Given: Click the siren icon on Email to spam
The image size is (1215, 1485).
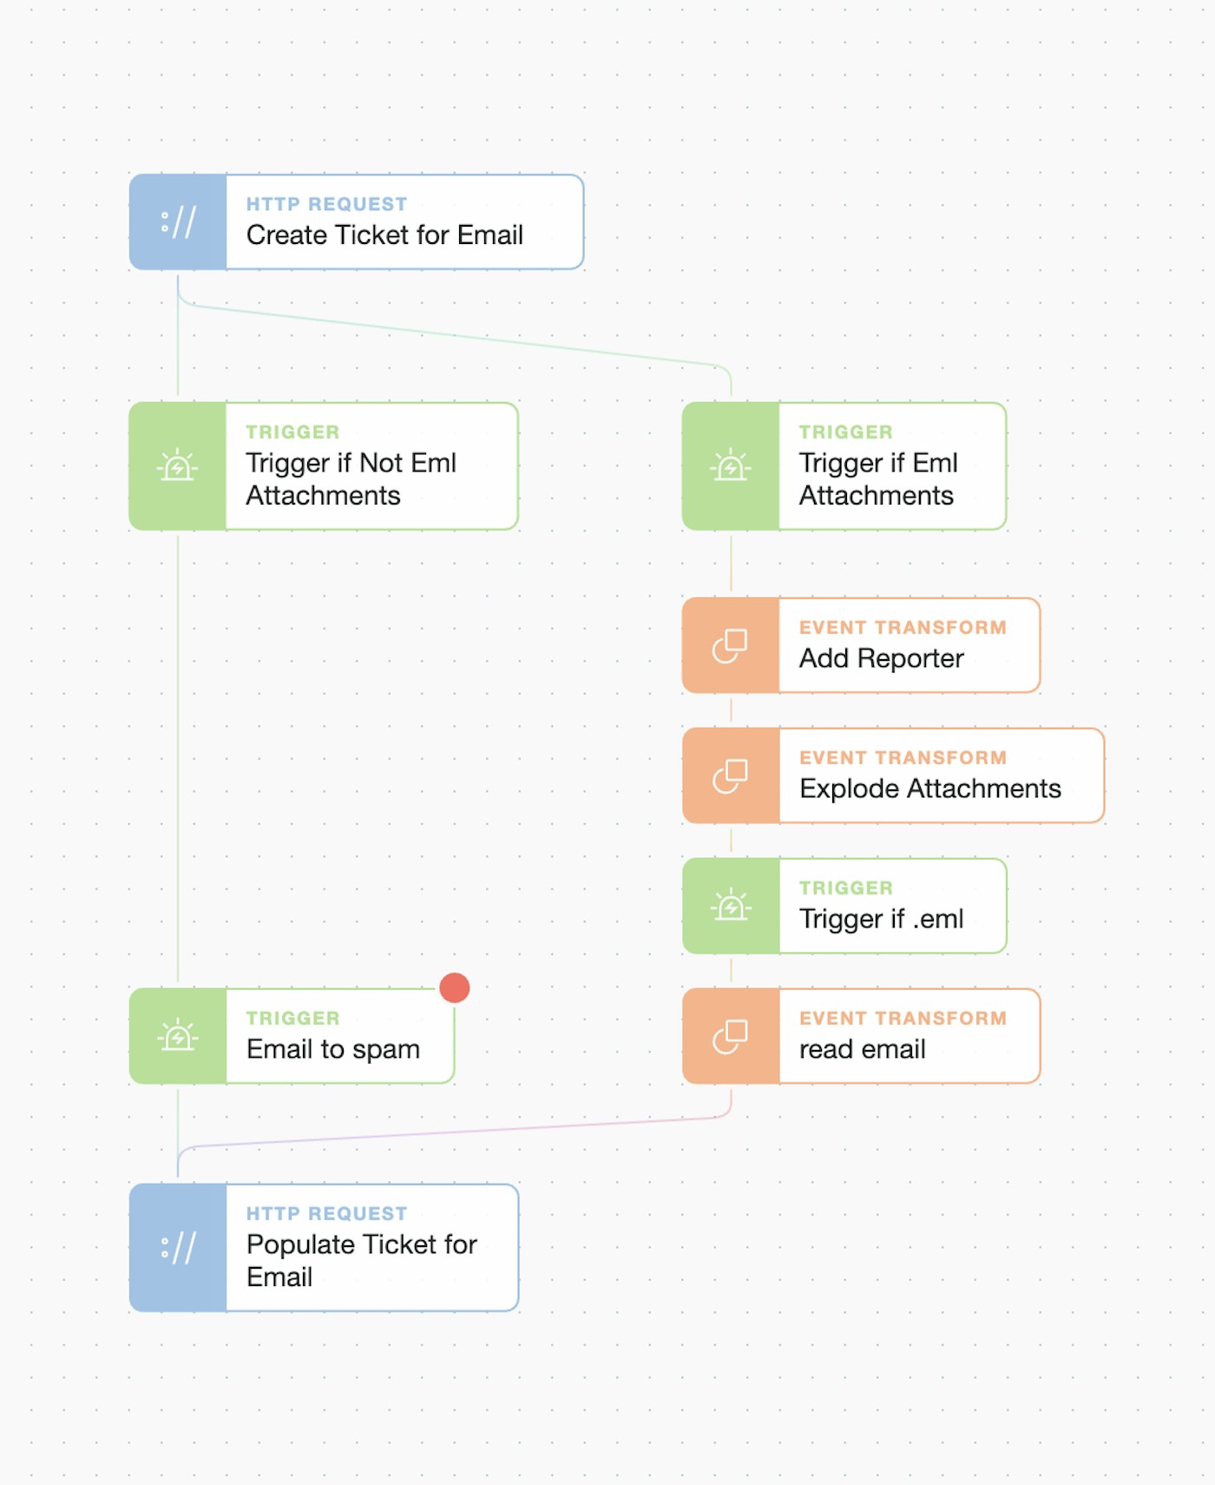Looking at the screenshot, I should coord(178,1036).
